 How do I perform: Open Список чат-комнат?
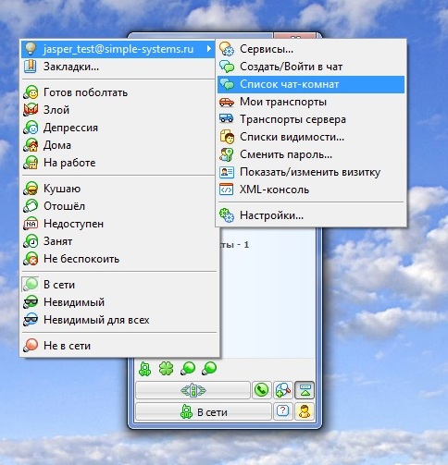pos(311,84)
